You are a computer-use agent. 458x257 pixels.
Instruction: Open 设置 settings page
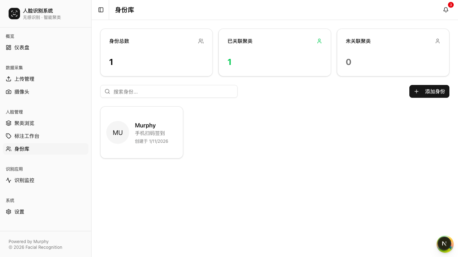(19, 212)
